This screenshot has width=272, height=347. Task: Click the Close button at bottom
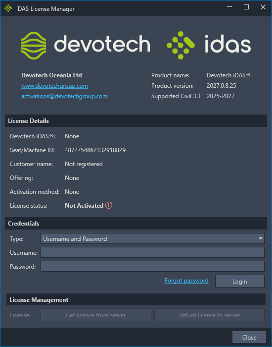point(249,337)
